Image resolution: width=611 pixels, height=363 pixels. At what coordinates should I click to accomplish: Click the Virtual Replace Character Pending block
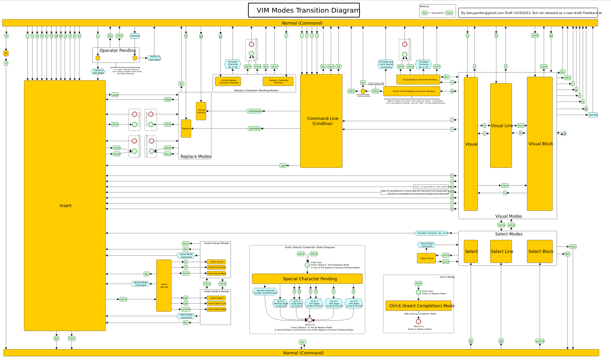coord(228,81)
